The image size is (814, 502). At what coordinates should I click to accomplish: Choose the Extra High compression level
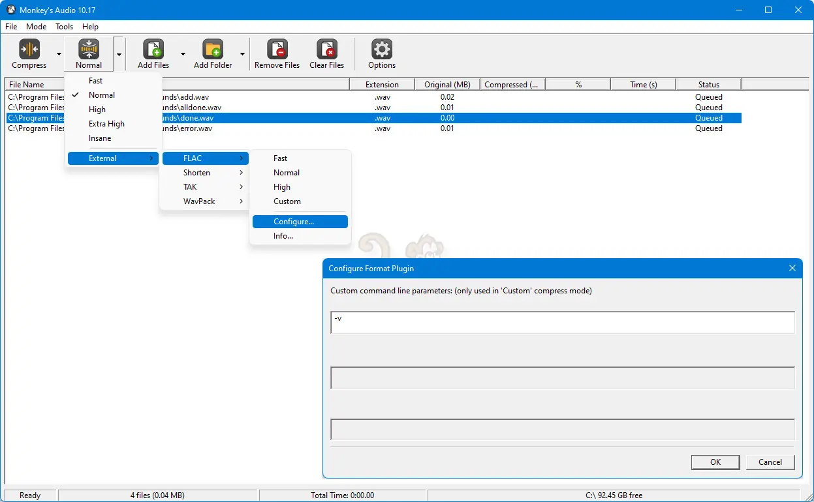(114, 124)
